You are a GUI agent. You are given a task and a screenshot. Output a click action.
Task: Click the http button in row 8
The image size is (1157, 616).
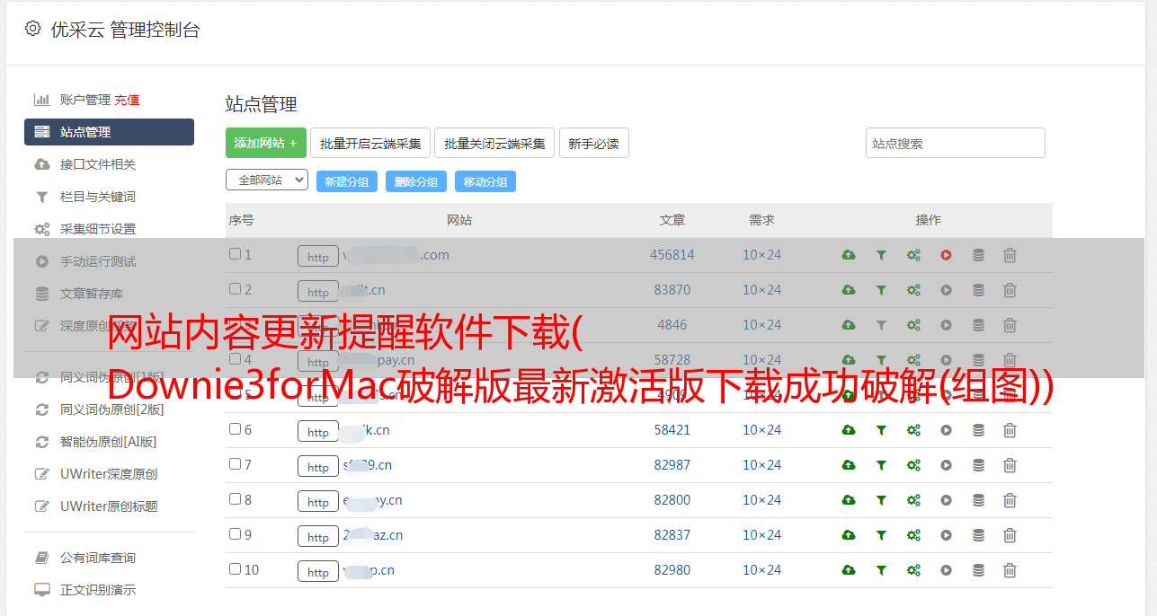tap(318, 502)
